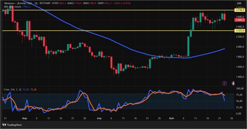The height and width of the screenshot is (129, 247).
Task: Select the upper yellow horizontal line
Action: [118, 10]
